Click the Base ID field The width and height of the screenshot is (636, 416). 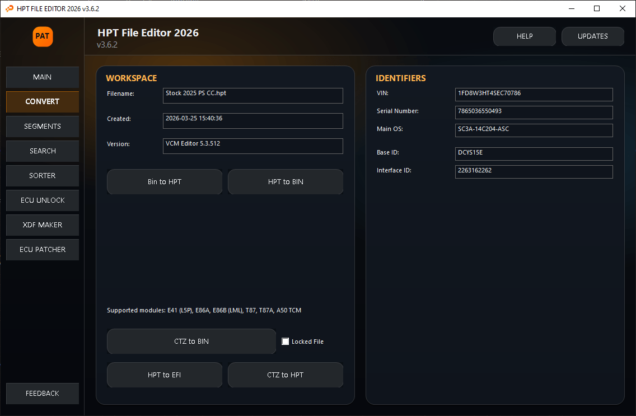[534, 153]
